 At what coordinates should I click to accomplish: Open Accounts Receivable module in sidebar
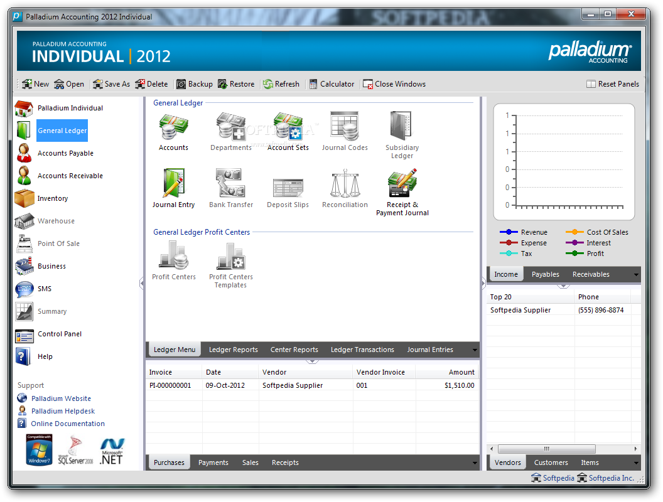click(70, 176)
